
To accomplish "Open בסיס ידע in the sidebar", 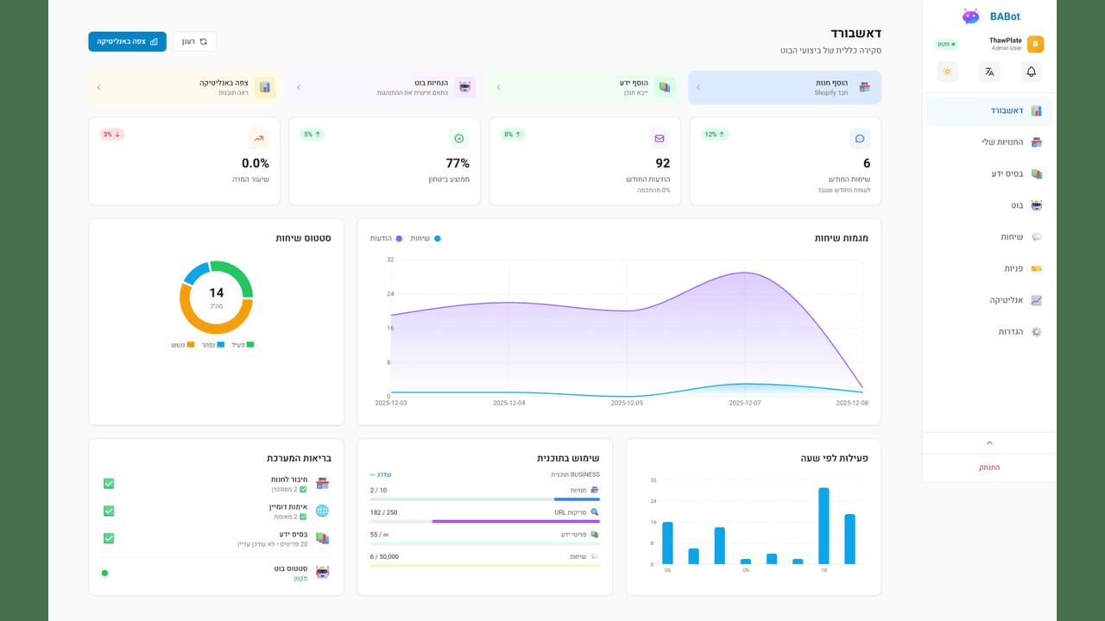I will coord(989,173).
